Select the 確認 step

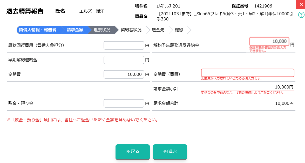point(179,30)
